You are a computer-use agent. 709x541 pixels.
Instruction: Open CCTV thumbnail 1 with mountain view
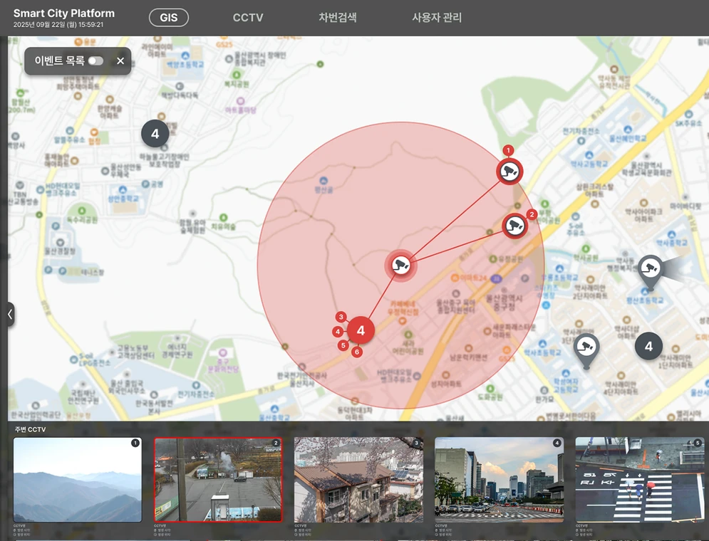78,480
